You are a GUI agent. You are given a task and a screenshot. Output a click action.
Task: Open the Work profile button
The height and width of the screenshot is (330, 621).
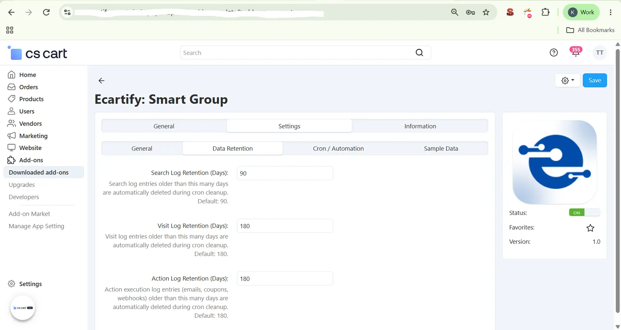click(581, 12)
